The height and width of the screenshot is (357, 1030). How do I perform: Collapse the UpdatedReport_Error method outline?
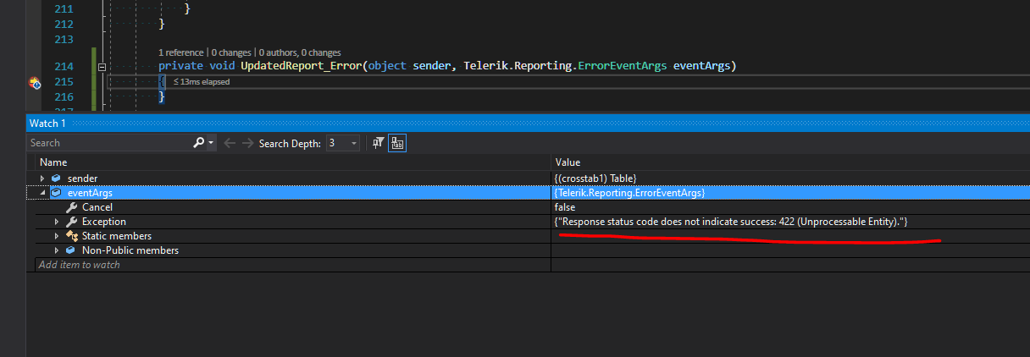(102, 67)
